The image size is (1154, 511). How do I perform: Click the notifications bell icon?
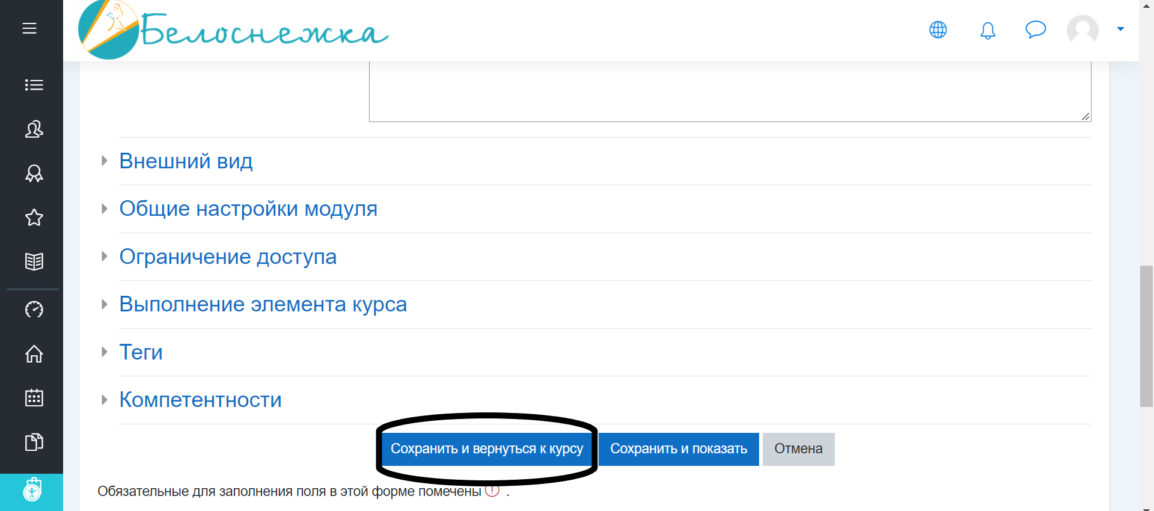click(x=988, y=30)
